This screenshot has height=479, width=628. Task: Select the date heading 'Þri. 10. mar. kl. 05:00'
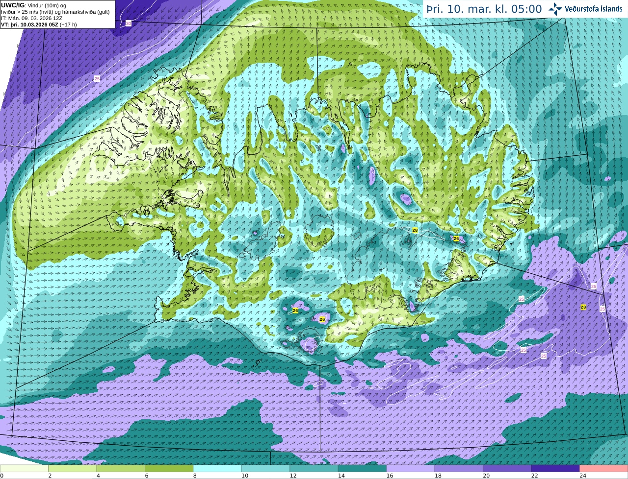tap(484, 9)
